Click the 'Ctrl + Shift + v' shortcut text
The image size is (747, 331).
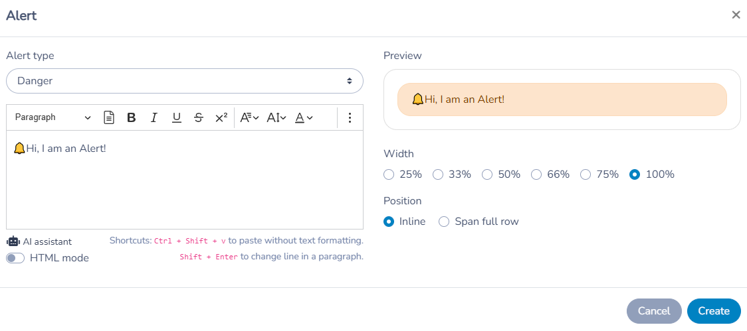click(191, 241)
